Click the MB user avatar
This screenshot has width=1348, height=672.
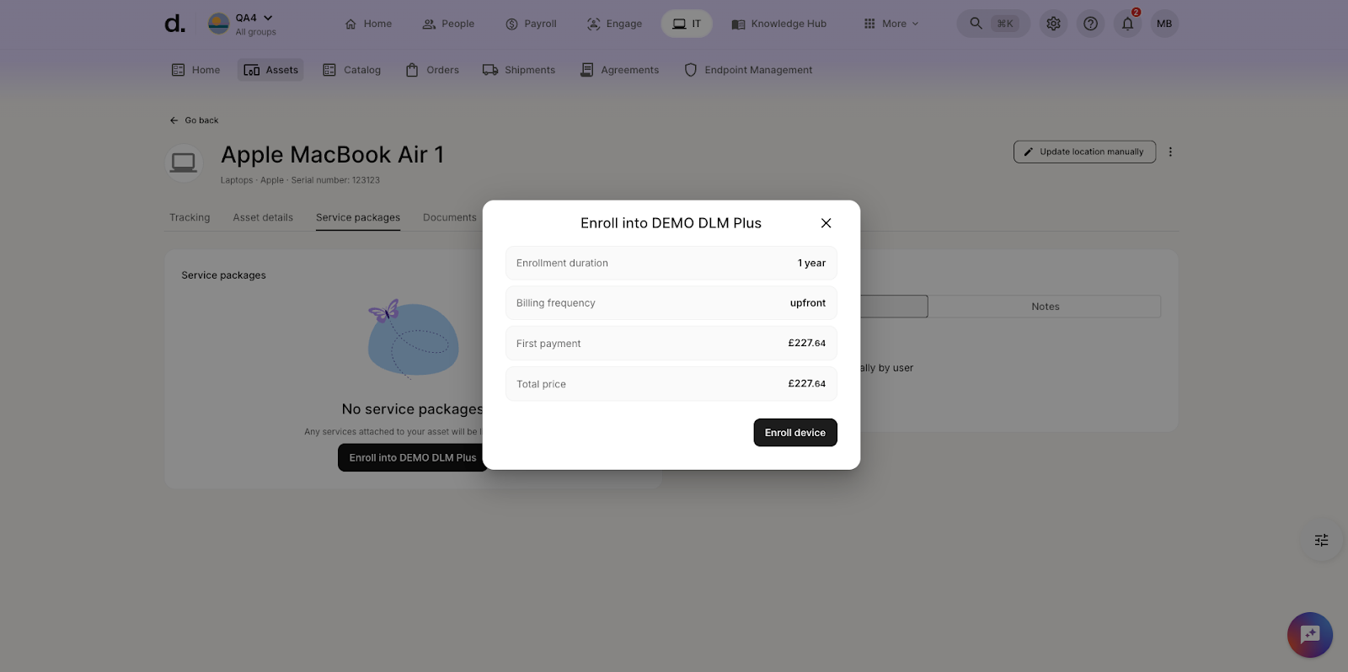[x=1164, y=24]
